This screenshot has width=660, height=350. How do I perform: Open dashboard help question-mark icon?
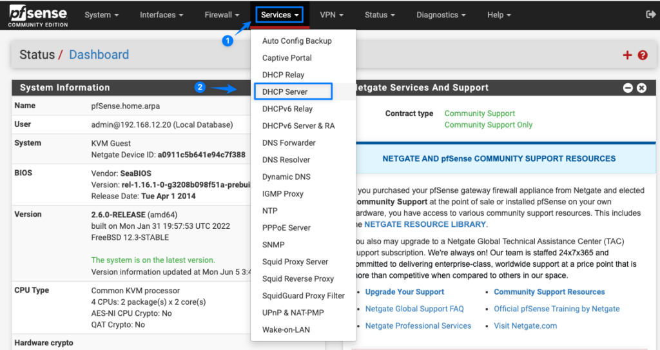click(x=643, y=55)
